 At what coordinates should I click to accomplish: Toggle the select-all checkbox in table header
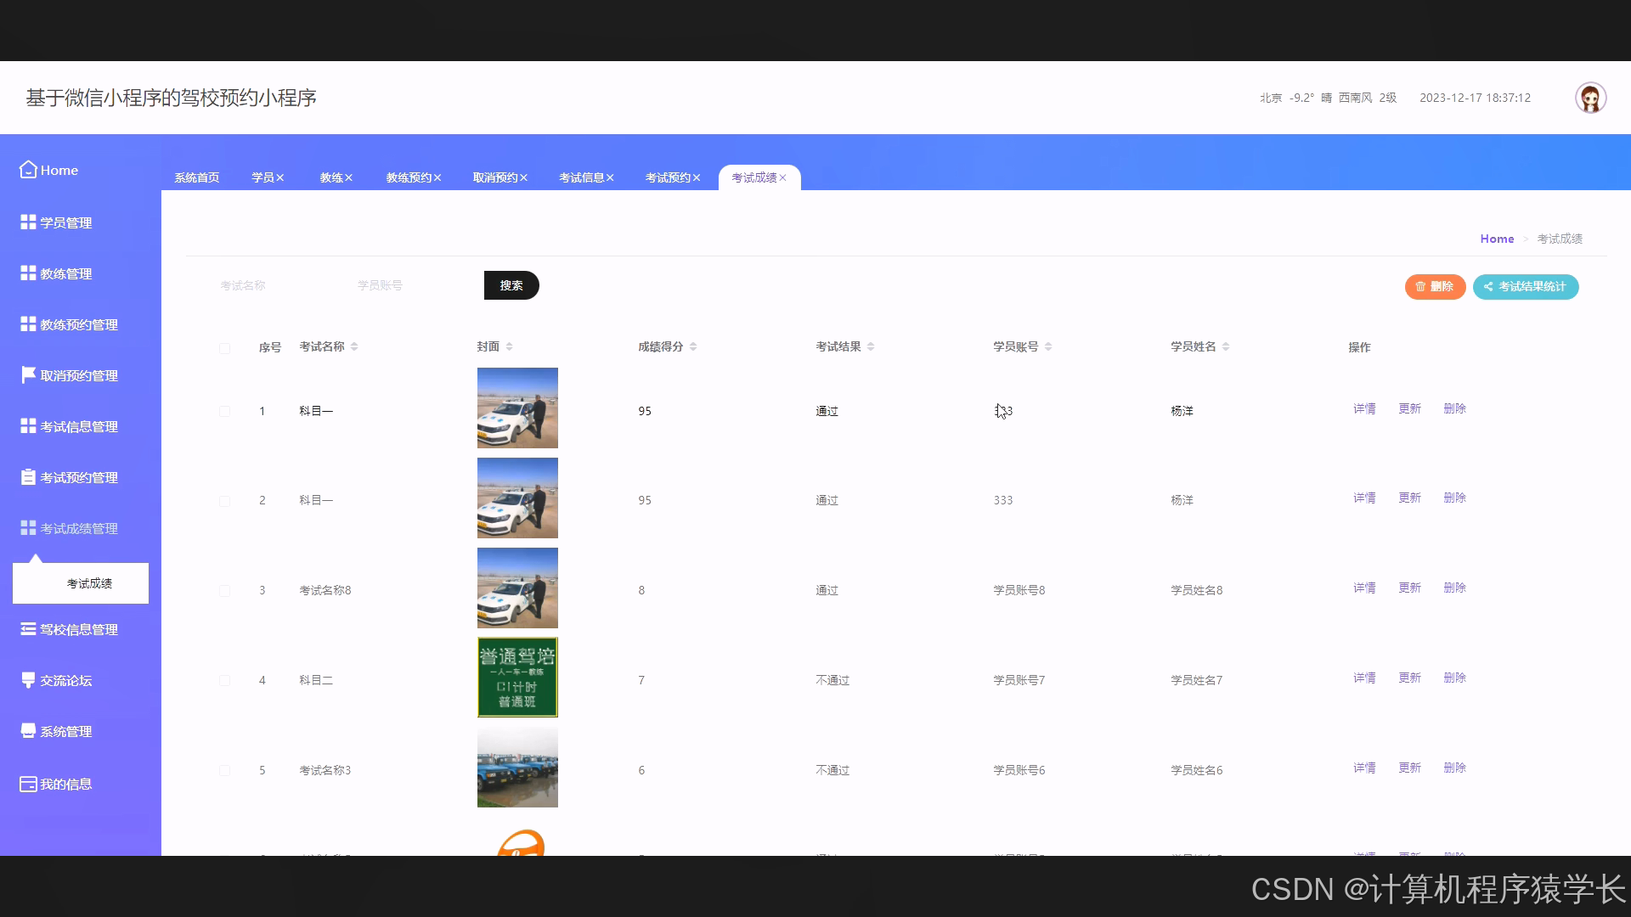[224, 348]
